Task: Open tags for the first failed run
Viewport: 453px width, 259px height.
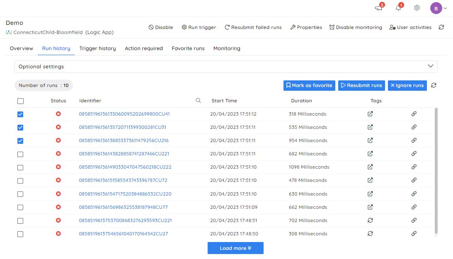Action: (370, 114)
